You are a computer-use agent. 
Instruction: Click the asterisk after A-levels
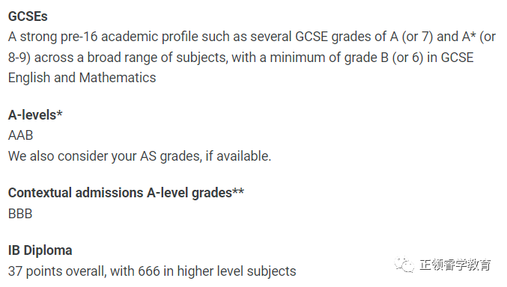59,113
